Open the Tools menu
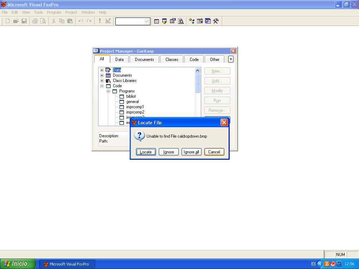359x269 pixels. point(39,12)
